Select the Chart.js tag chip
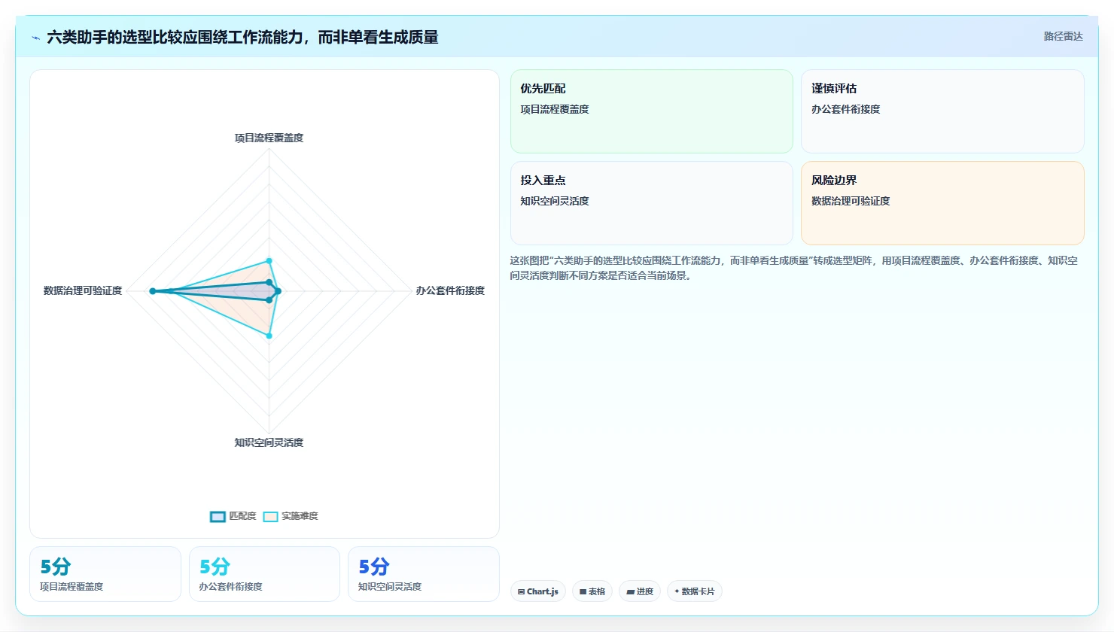The width and height of the screenshot is (1114, 632). [538, 591]
